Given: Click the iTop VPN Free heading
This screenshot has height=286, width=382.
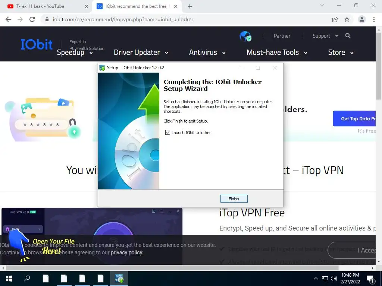Looking at the screenshot, I should pyautogui.click(x=252, y=213).
